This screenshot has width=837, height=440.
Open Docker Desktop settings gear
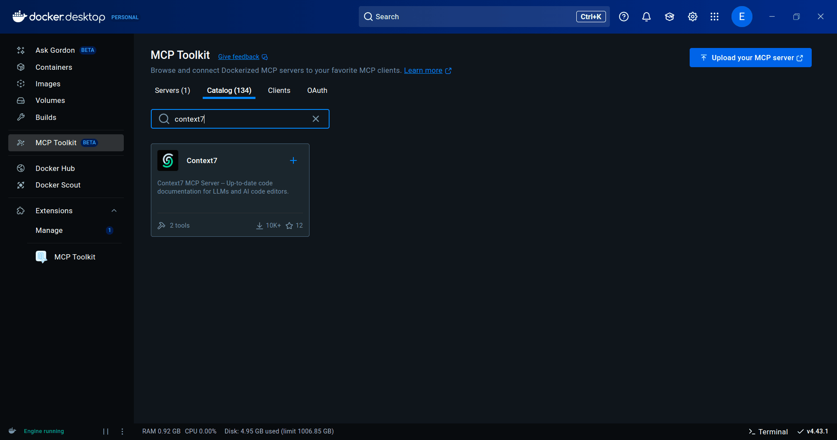[692, 17]
